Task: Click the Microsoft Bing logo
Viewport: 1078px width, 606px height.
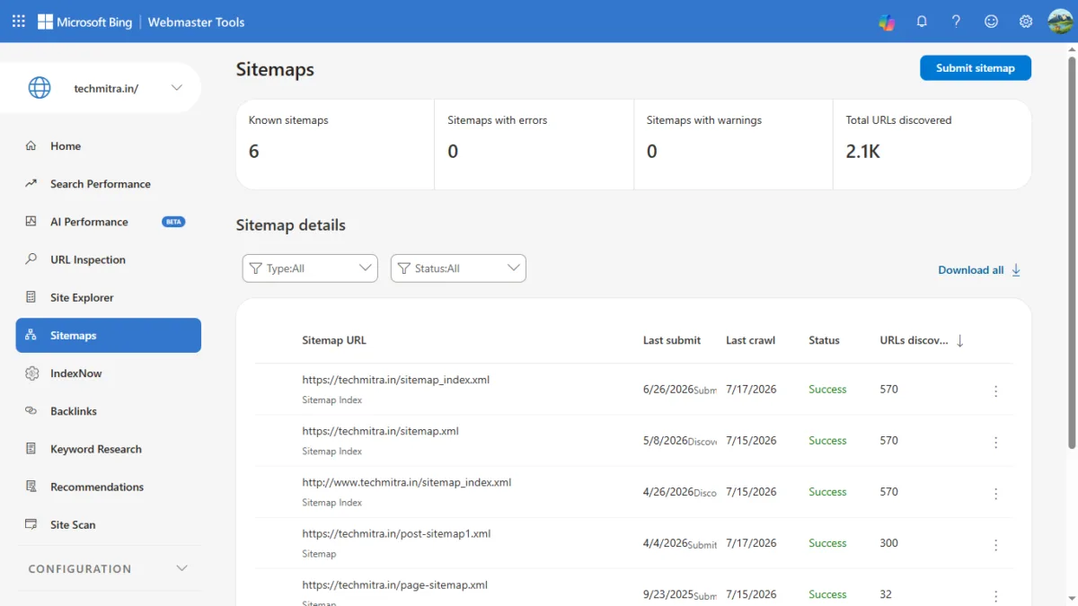Action: [84, 22]
